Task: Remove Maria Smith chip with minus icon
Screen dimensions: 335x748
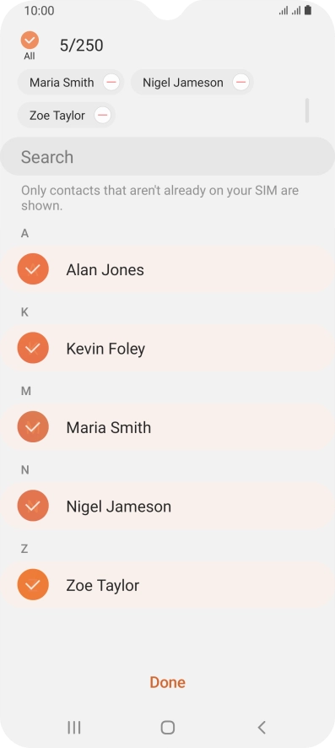Action: (x=111, y=82)
